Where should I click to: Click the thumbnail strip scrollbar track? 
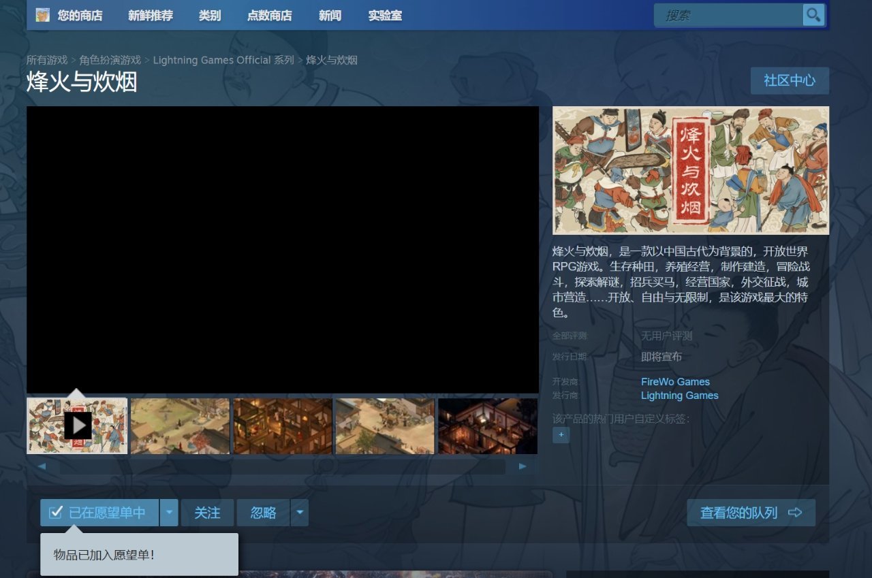pos(283,466)
